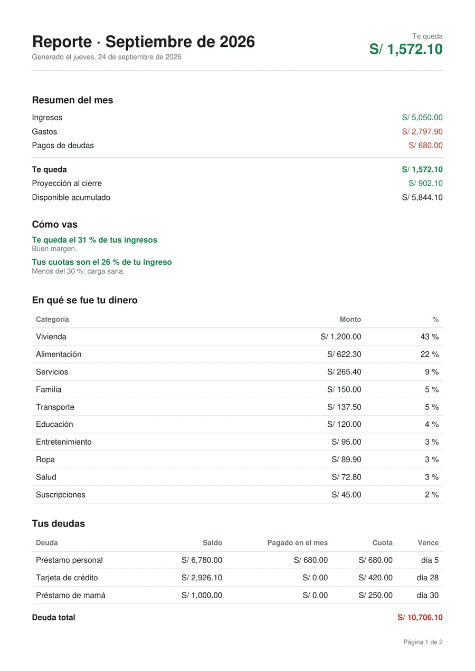Click Préstamo personal balance S/ 6,780.00
The height and width of the screenshot is (671, 475).
[202, 560]
